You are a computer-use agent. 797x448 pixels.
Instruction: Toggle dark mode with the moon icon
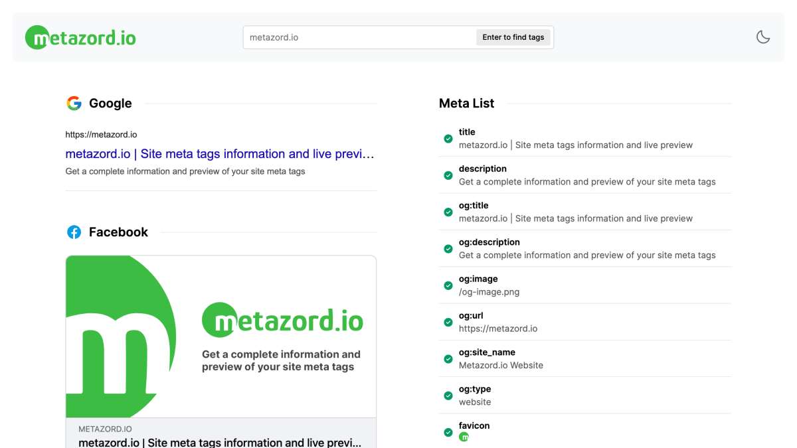click(763, 37)
